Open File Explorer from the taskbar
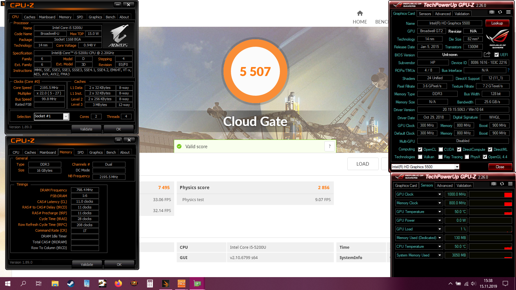 click(x=55, y=284)
